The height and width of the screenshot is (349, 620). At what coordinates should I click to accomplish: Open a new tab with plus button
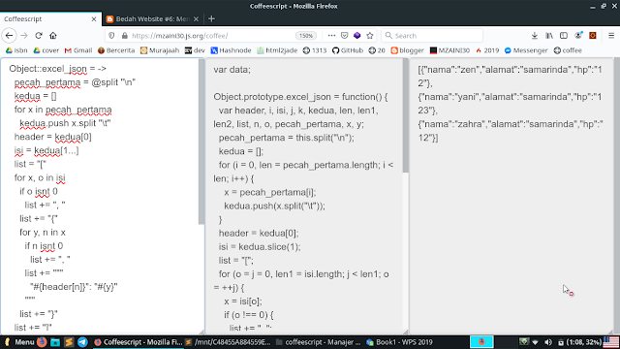[211, 19]
